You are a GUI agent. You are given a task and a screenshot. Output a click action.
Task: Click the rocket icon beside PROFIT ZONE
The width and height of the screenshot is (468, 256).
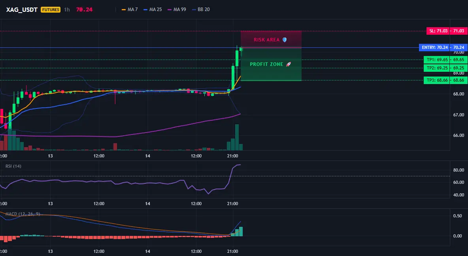click(x=288, y=64)
